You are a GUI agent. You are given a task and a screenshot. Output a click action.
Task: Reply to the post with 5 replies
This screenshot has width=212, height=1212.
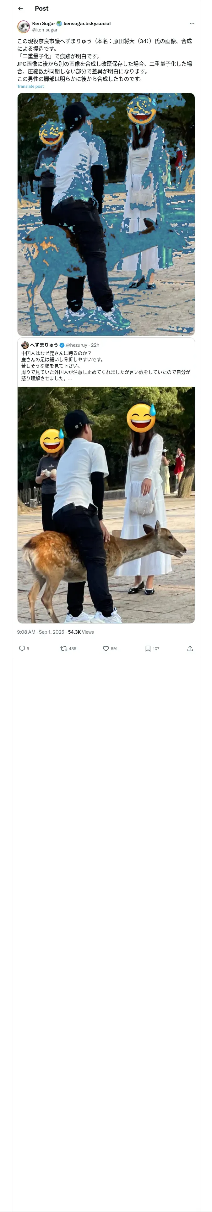[x=23, y=648]
